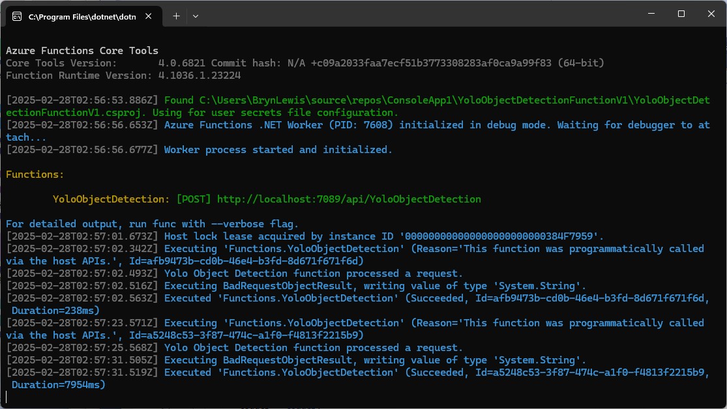Click the yellow YoloObjectDetection function name
This screenshot has width=727, height=409.
click(x=111, y=199)
